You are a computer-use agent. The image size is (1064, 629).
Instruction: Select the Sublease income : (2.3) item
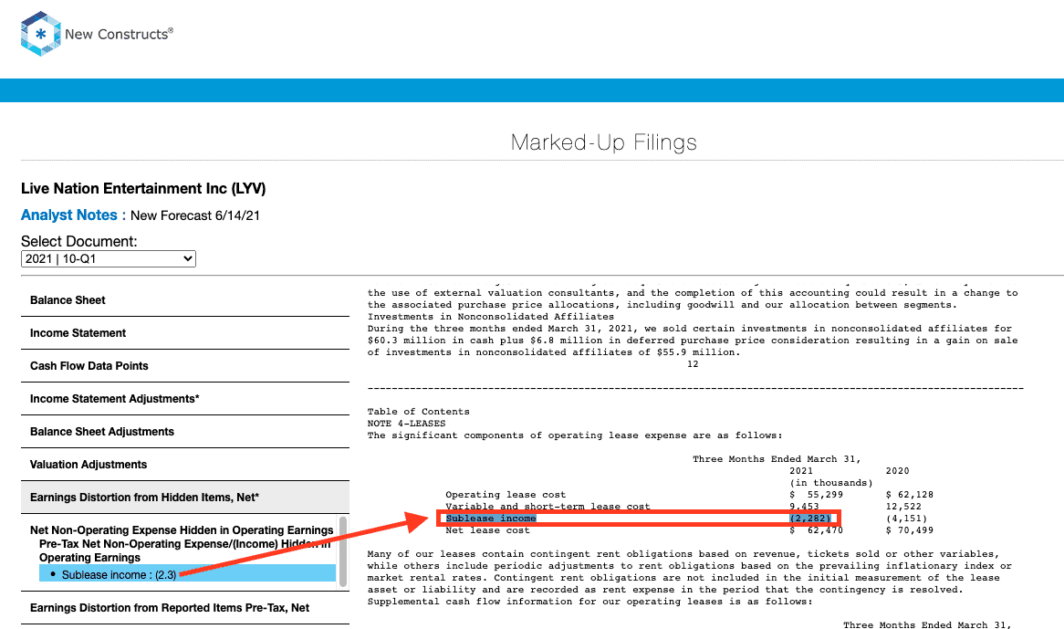coord(187,574)
